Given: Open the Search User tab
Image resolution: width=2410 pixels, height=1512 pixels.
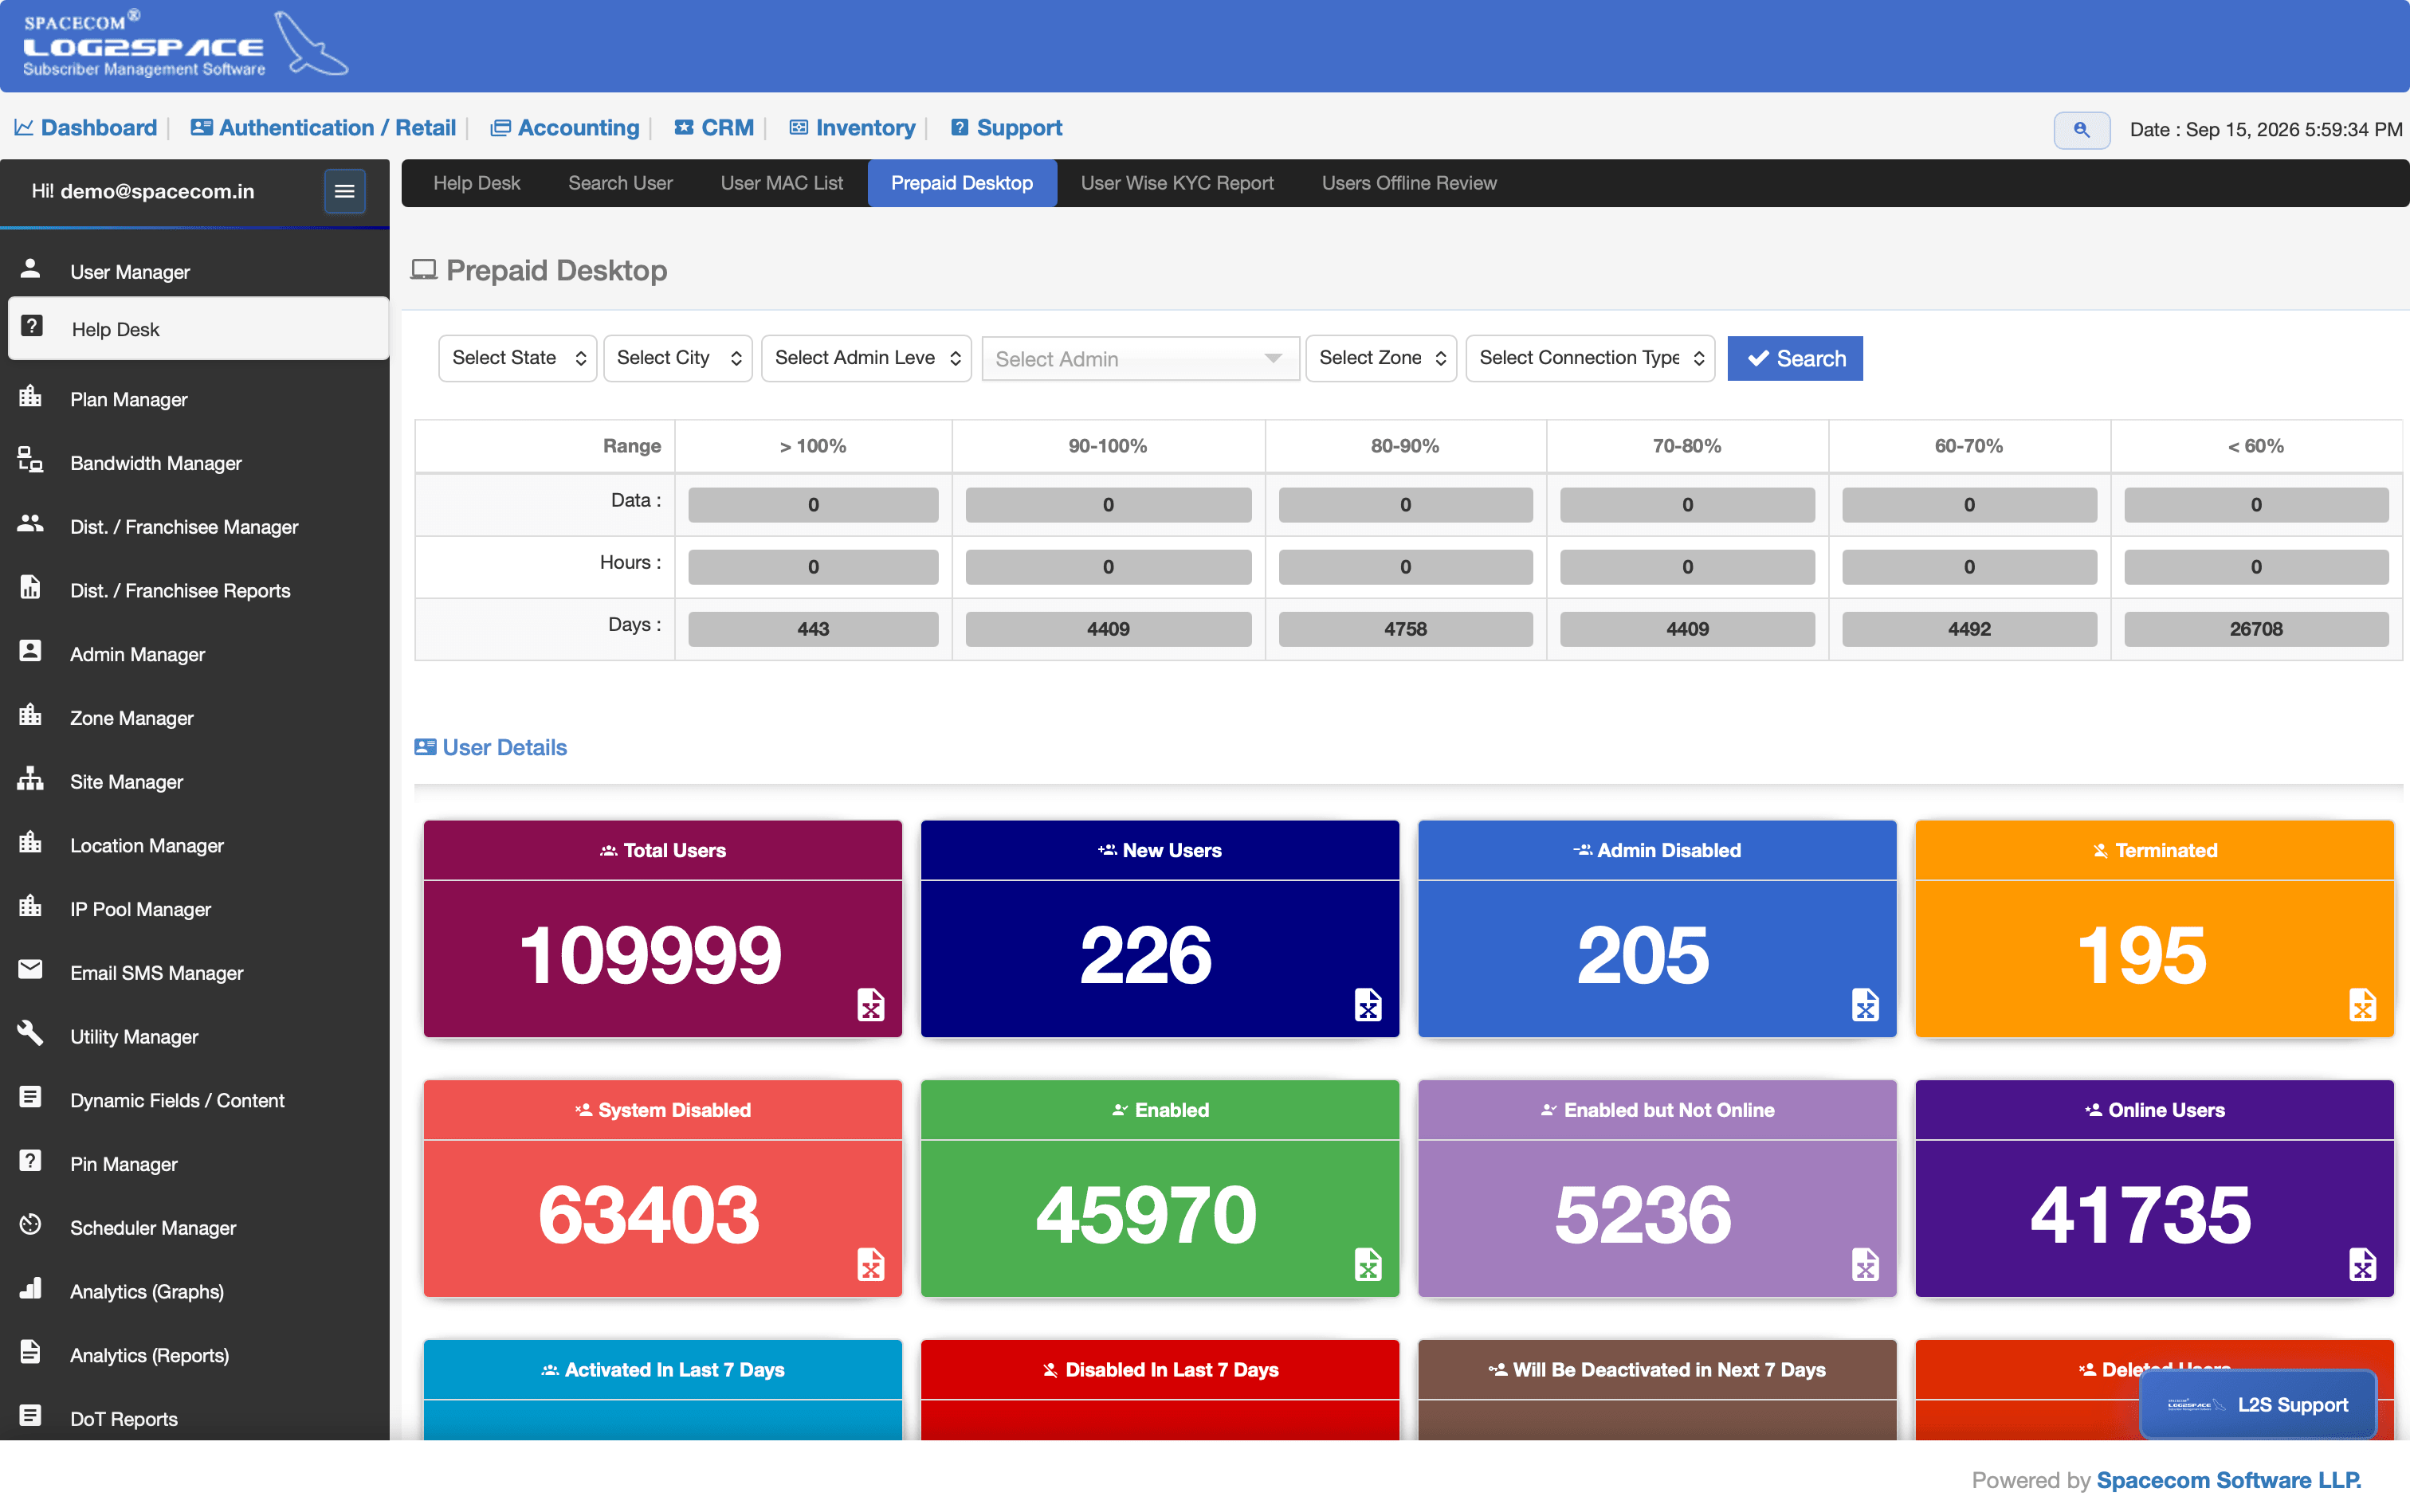Looking at the screenshot, I should (x=620, y=183).
